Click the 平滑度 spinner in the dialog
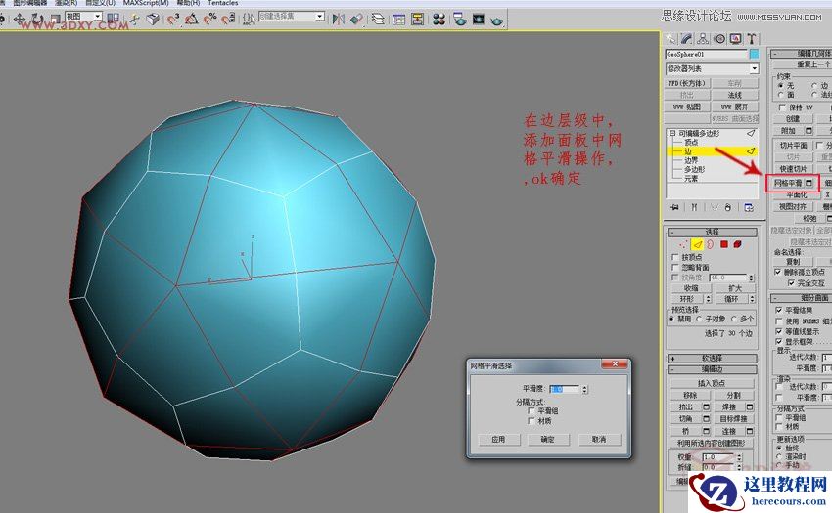The height and width of the screenshot is (513, 832). point(584,390)
